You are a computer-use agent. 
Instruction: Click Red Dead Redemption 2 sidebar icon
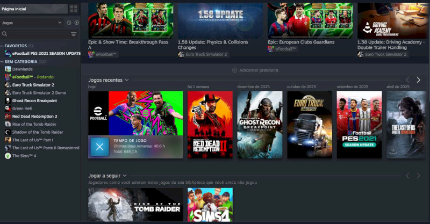point(8,116)
